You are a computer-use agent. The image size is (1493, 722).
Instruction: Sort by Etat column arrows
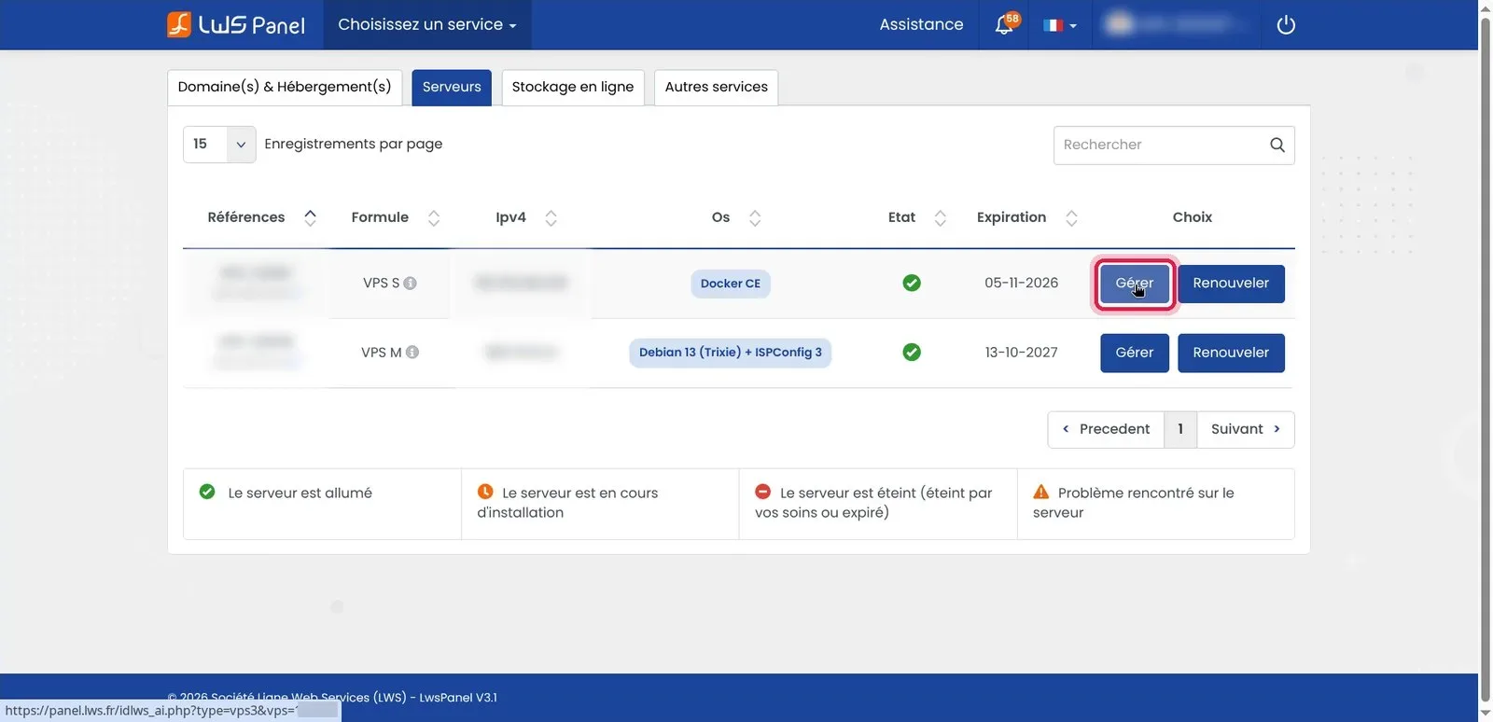point(941,217)
